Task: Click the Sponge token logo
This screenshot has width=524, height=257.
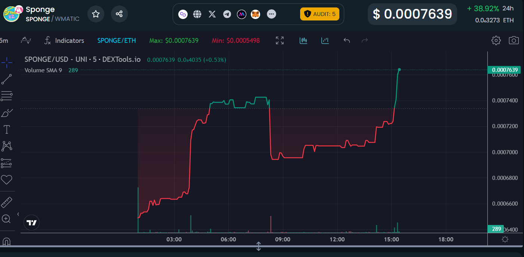Action: [12, 13]
